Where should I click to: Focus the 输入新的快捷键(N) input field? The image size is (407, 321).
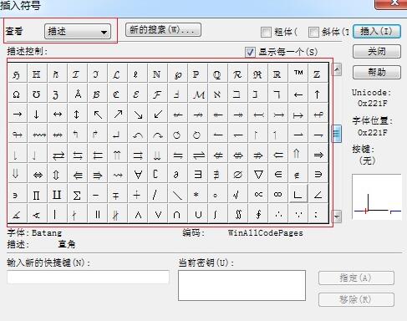(88, 277)
